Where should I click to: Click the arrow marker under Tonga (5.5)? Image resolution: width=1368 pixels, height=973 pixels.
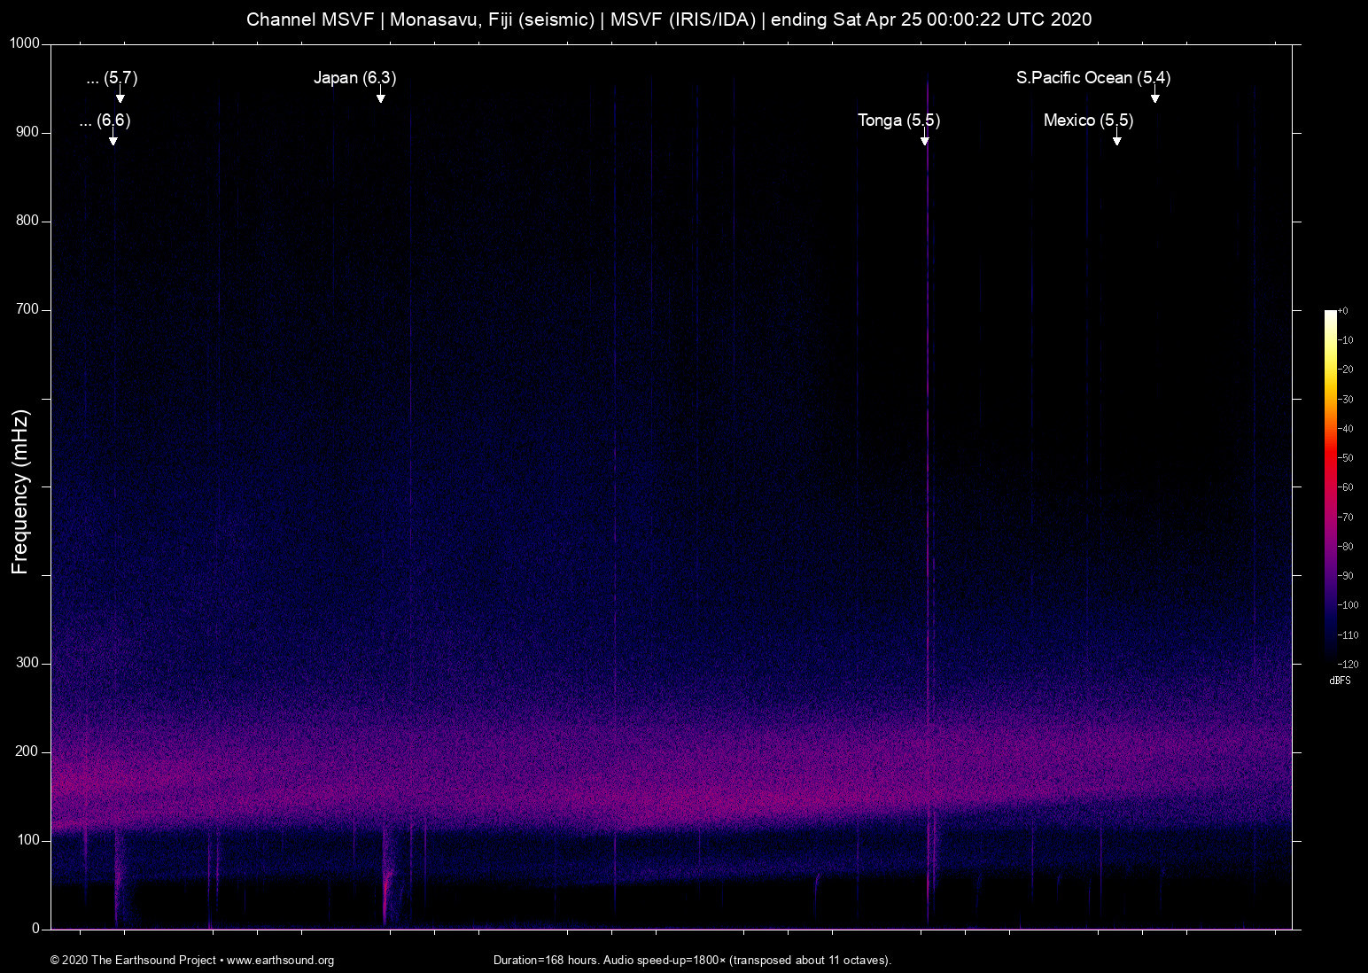[x=924, y=138]
